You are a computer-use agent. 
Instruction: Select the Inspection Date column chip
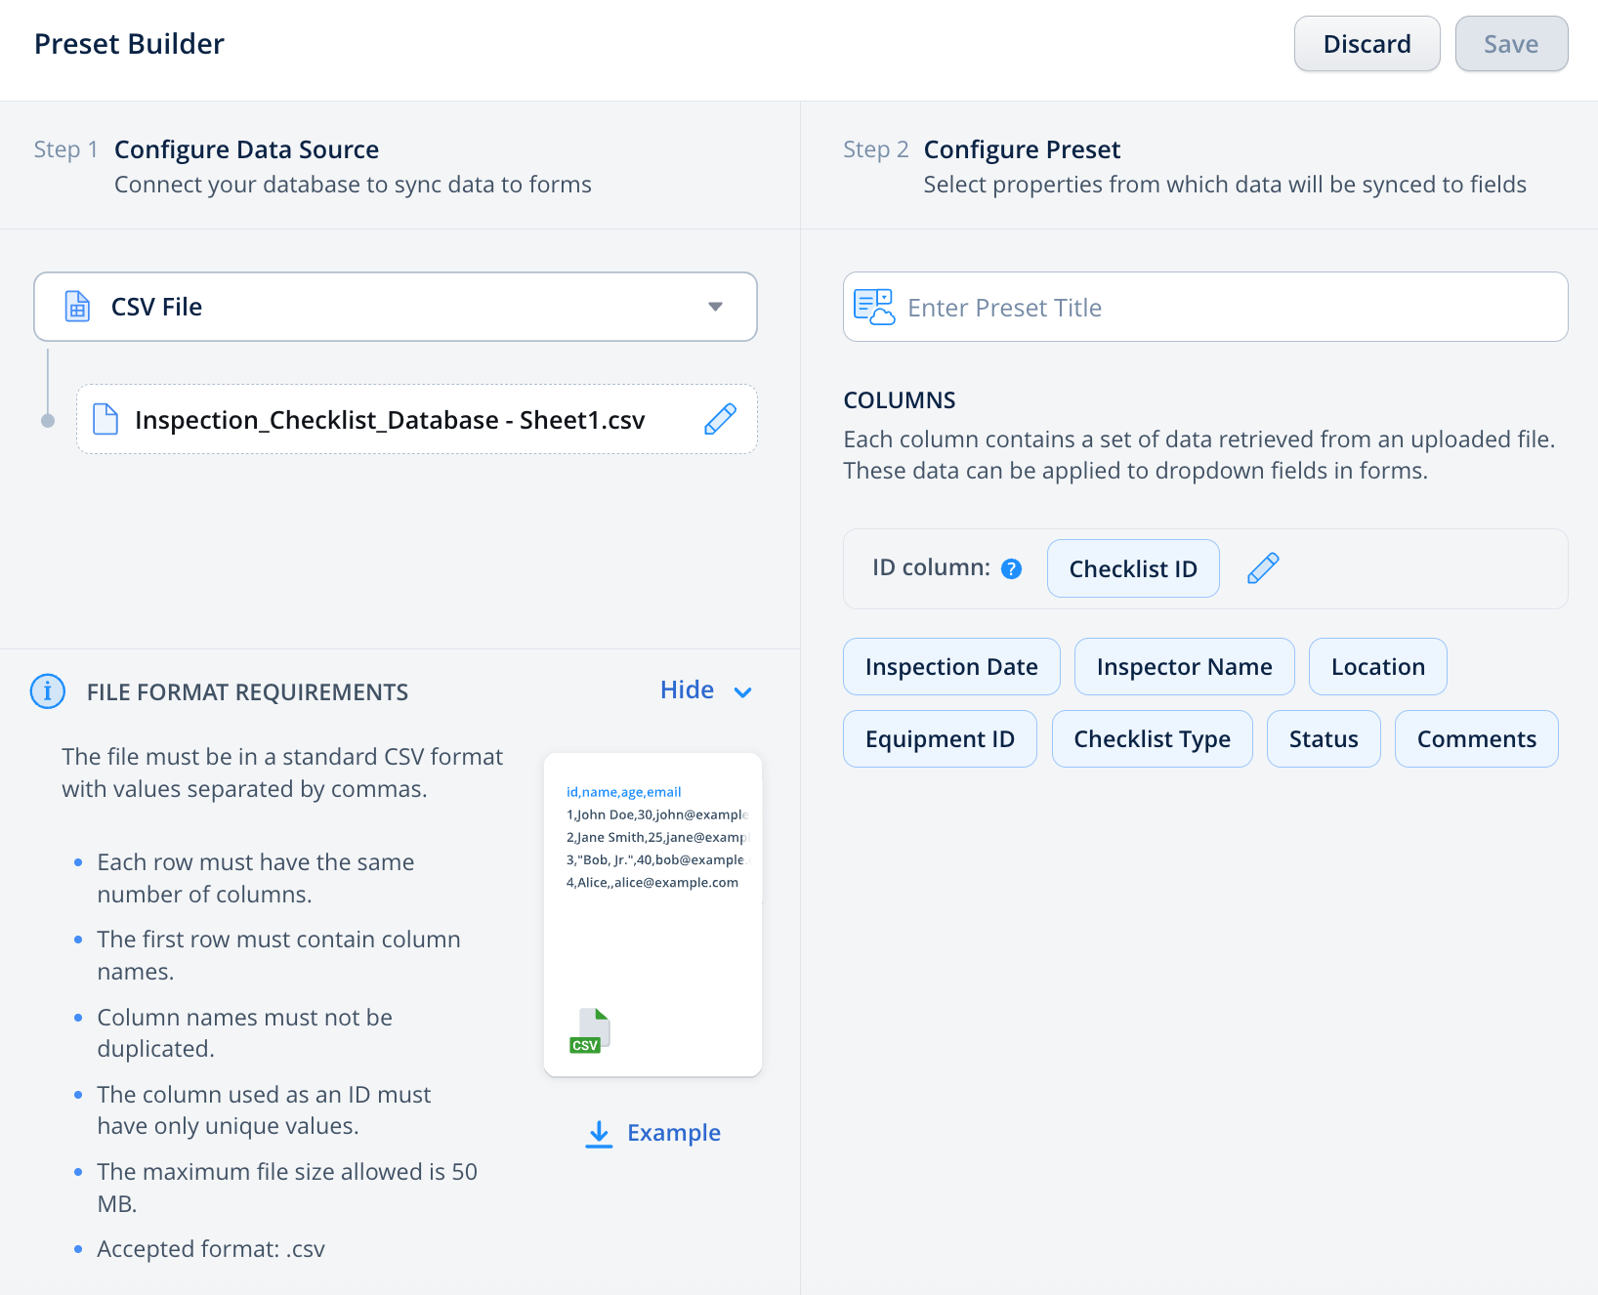(950, 667)
